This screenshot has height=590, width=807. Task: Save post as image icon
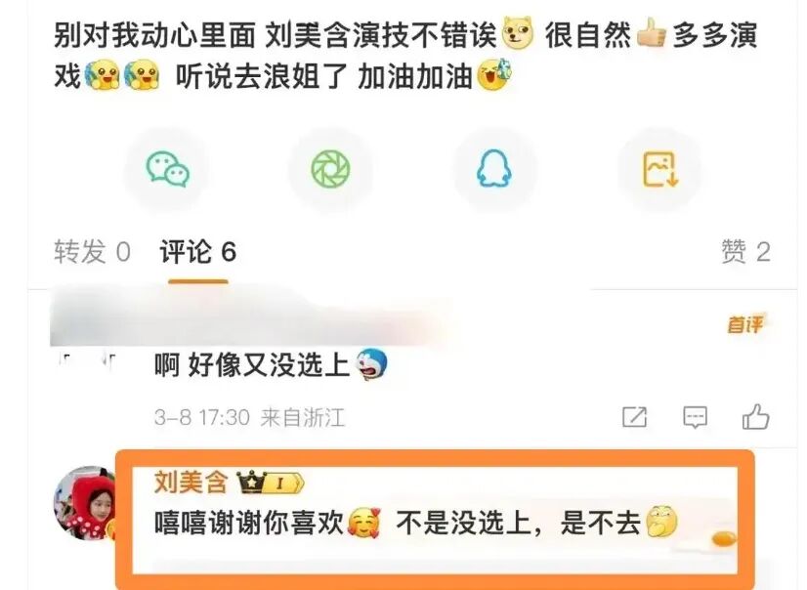pyautogui.click(x=660, y=169)
